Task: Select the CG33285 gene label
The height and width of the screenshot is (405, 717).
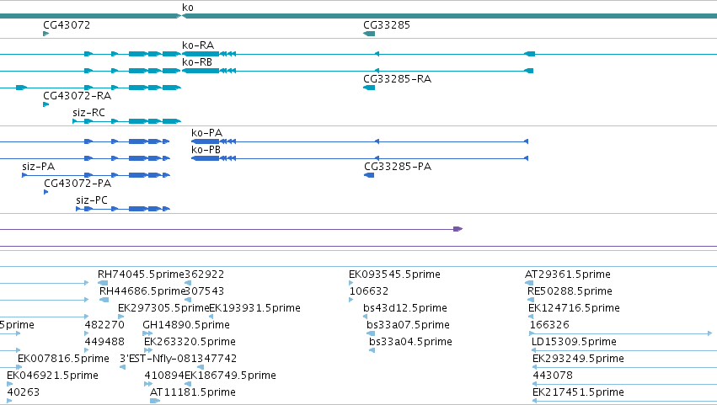Action: [387, 25]
